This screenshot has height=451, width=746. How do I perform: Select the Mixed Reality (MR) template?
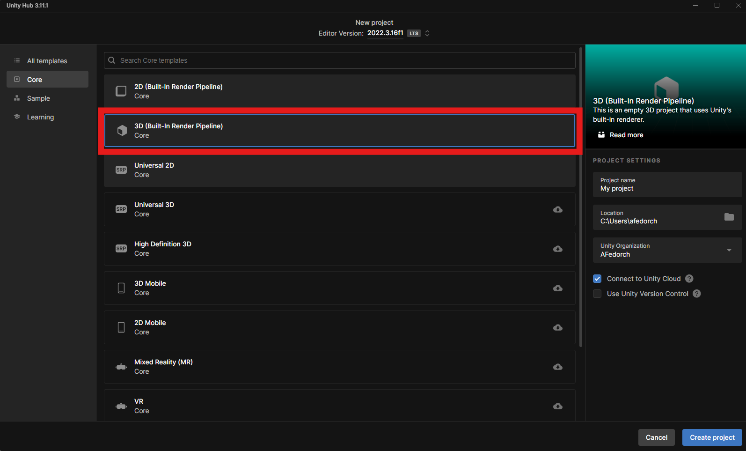click(340, 367)
